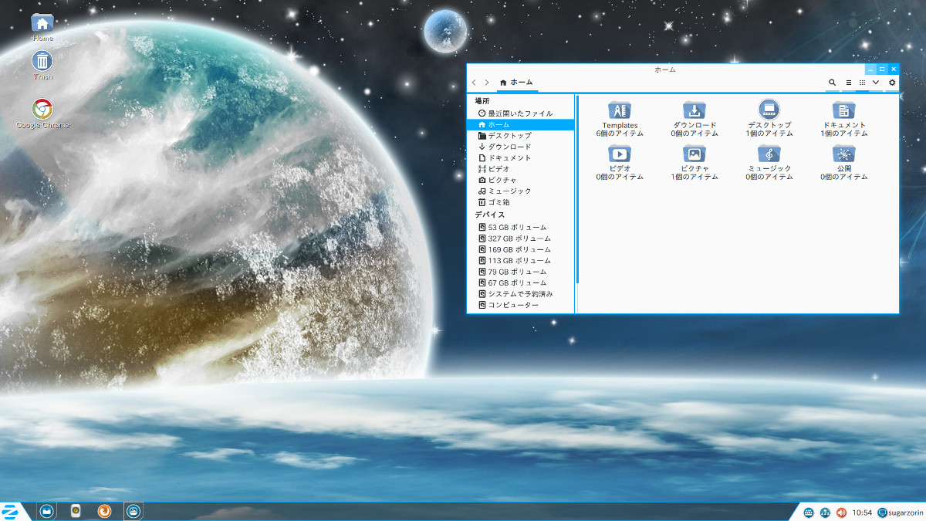
Task: Click the ホーム window title bar
Action: tap(665, 69)
